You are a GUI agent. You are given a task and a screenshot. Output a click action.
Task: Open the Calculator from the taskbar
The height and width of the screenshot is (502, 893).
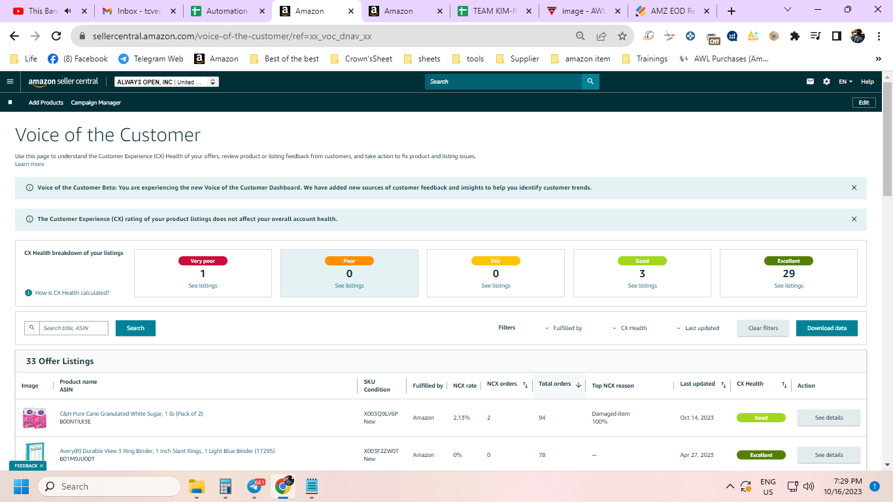click(x=226, y=486)
